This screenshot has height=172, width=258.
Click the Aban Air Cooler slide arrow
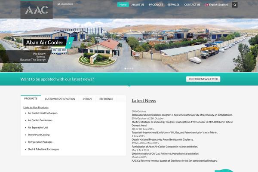70,43
